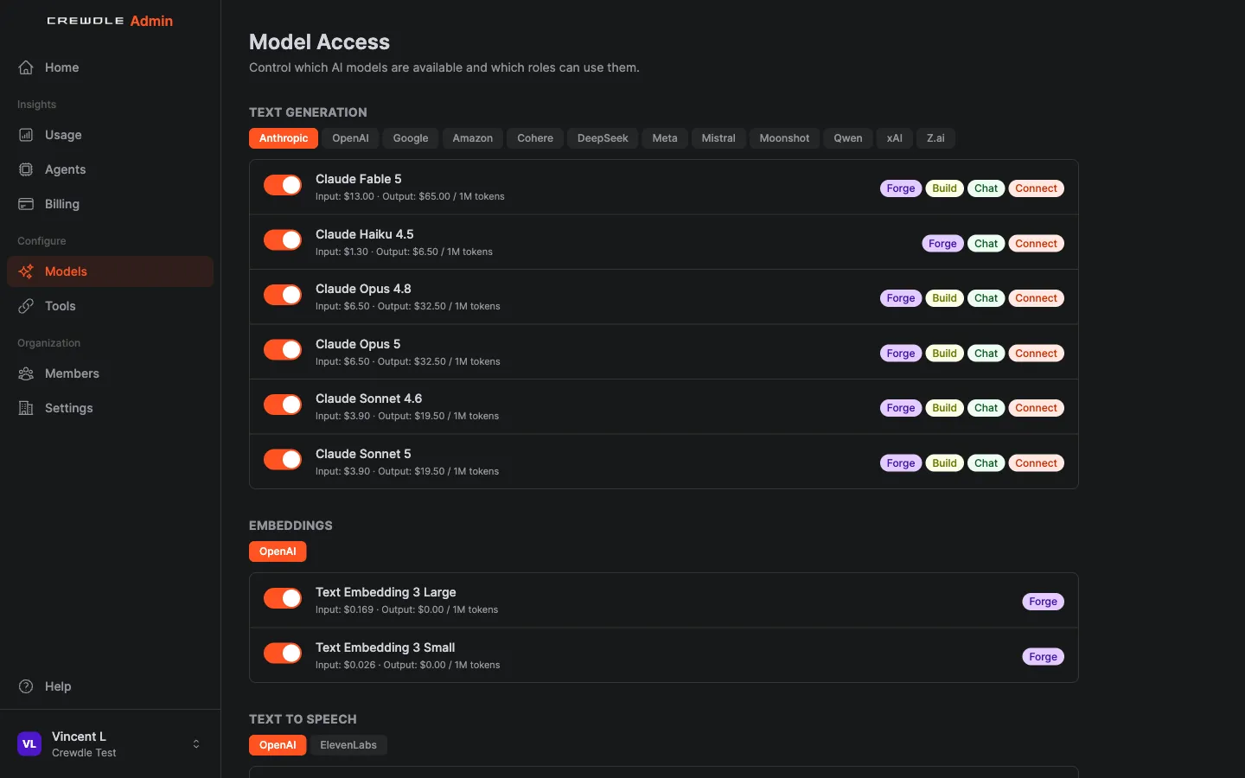Click the Claude Sonnet 4.6 pricing text
The width and height of the screenshot is (1245, 778).
pyautogui.click(x=407, y=417)
